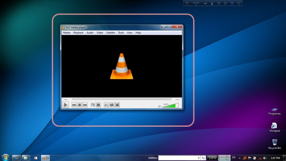This screenshot has height=161, width=286.
Task: Select the Wordpad desktop shortcut
Action: click(275, 127)
